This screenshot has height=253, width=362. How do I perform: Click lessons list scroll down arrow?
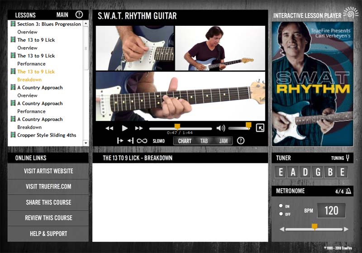pyautogui.click(x=86, y=143)
